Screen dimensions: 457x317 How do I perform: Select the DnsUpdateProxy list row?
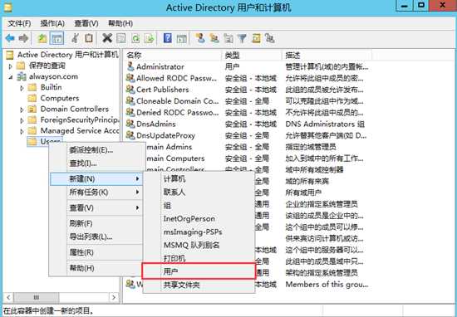pyautogui.click(x=247, y=135)
